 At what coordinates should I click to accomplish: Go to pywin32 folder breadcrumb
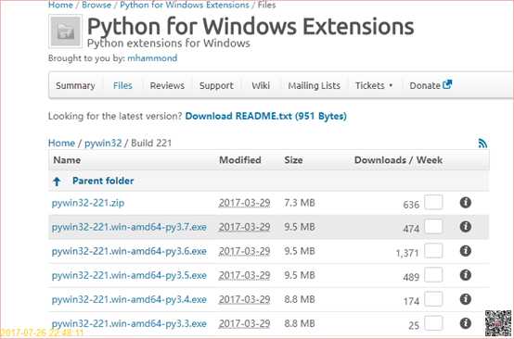tap(103, 143)
